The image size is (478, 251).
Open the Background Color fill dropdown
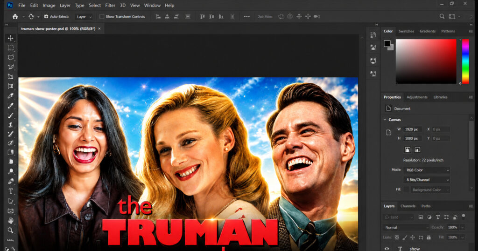point(430,190)
